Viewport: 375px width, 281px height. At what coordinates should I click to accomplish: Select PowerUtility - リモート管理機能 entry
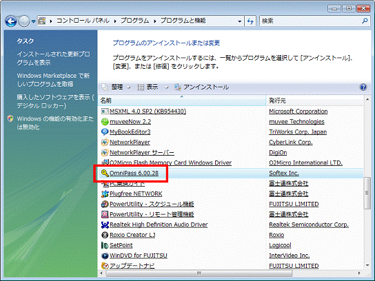pos(152,214)
